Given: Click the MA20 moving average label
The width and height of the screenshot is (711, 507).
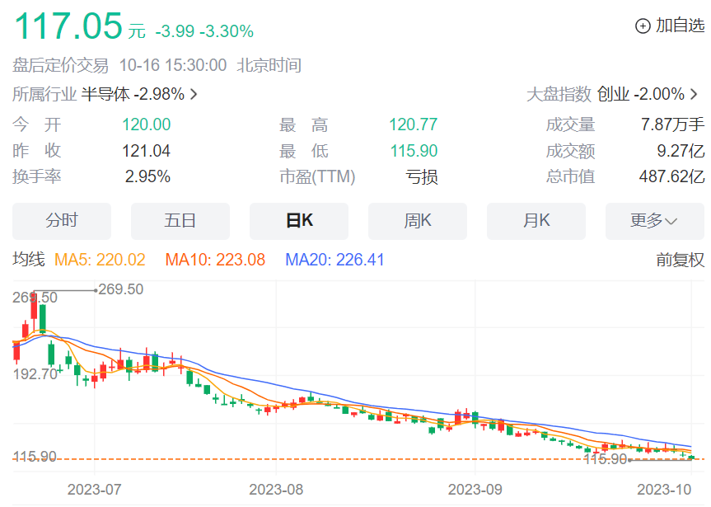Looking at the screenshot, I should [x=334, y=260].
